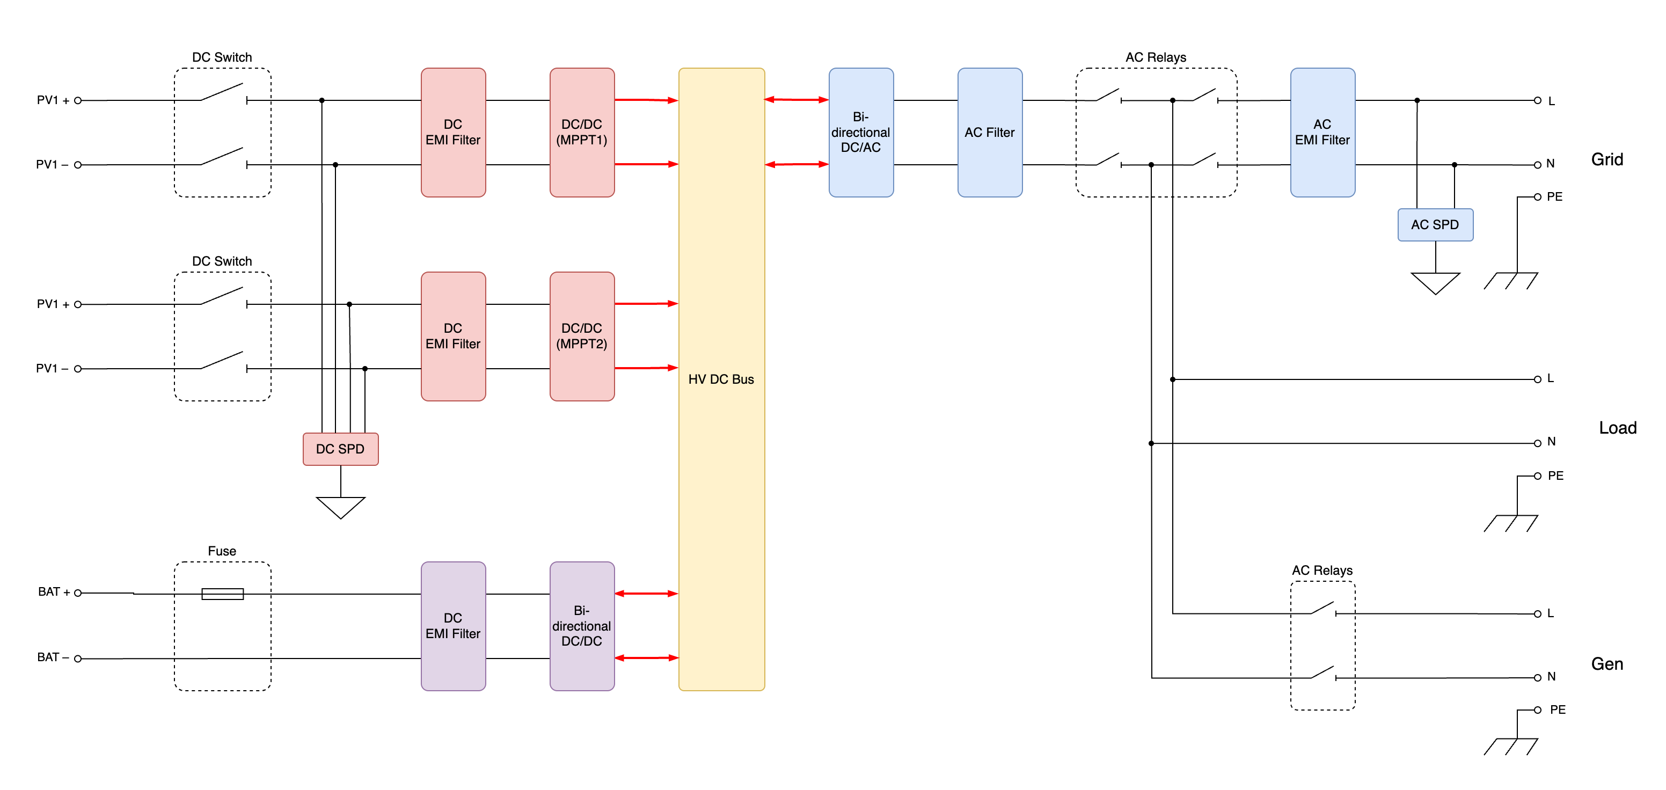Select the DC/DC (MPPT1) block
1666x790 pixels.
click(582, 133)
